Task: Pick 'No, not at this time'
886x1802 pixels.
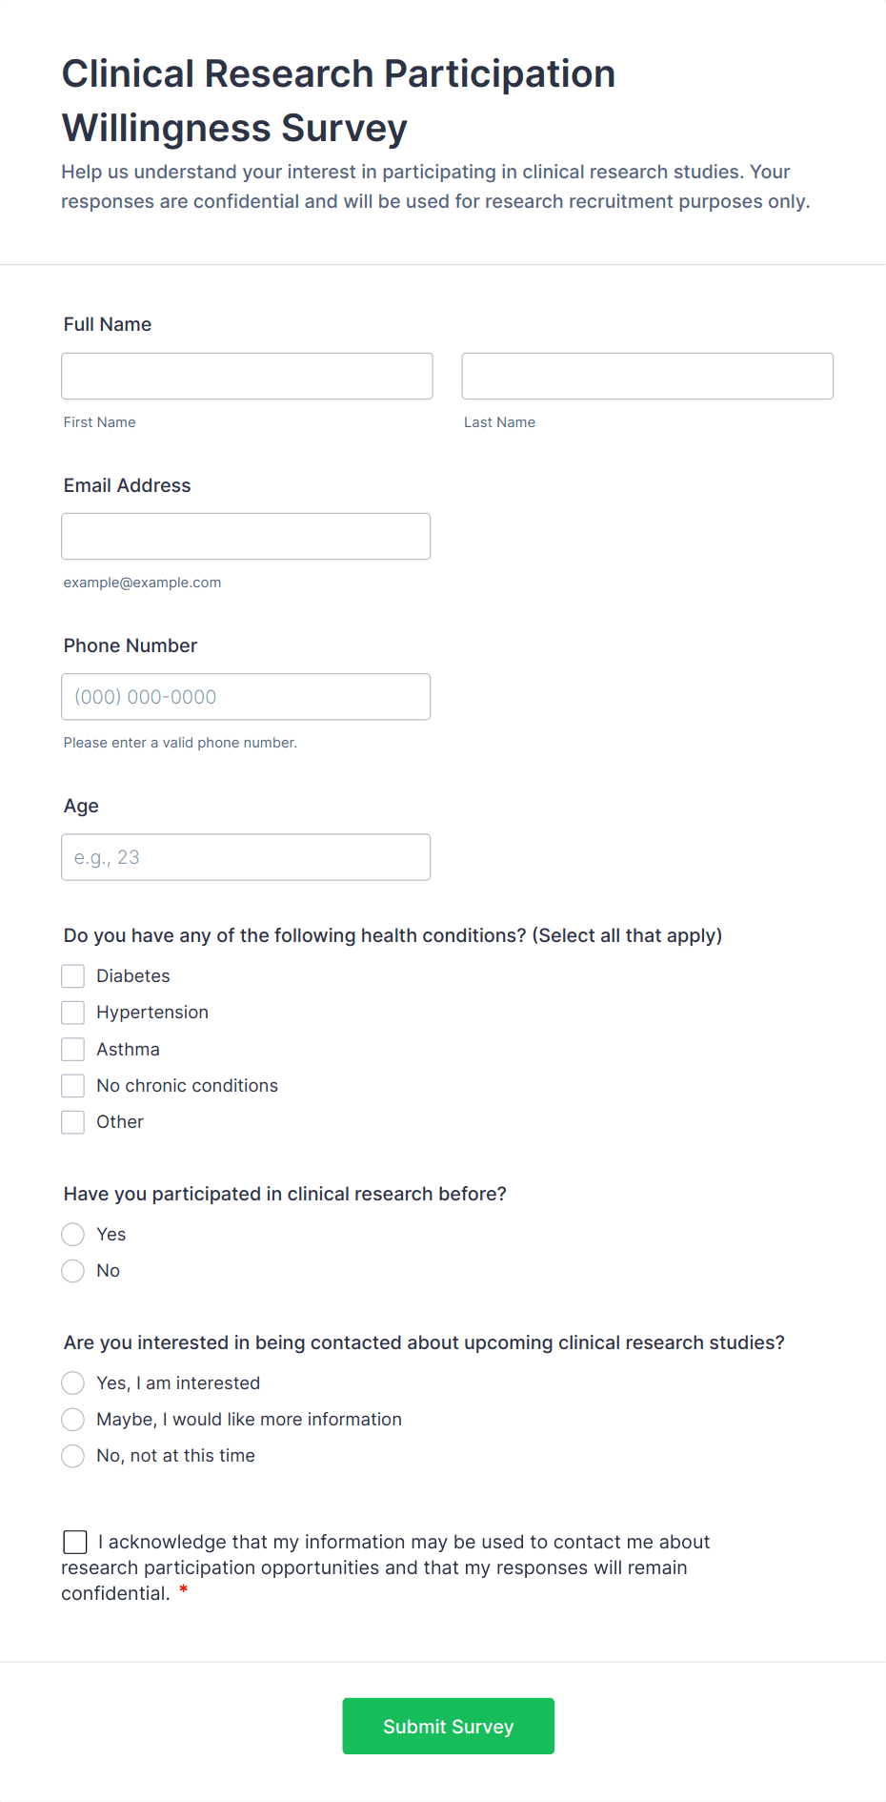Action: [73, 1456]
